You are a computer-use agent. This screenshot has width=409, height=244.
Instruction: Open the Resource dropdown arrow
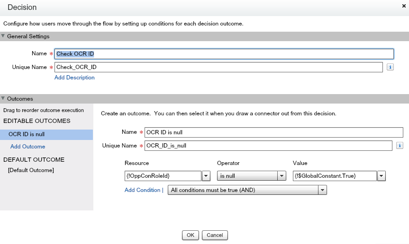(206, 176)
